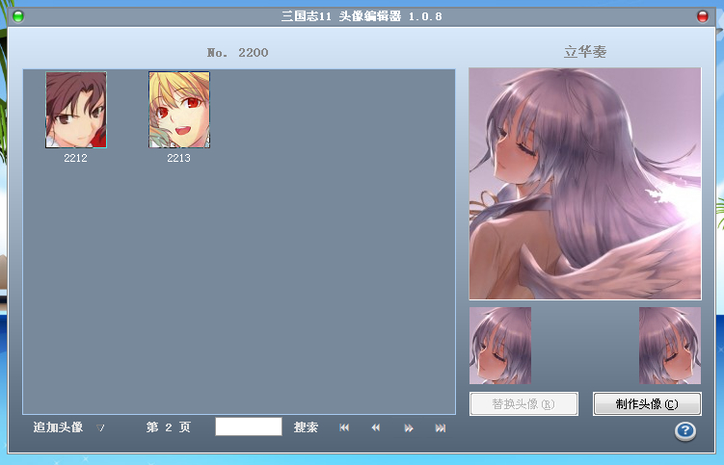Screen dimensions: 724x465
Task: Select the lower left small face preview
Action: pyautogui.click(x=500, y=346)
